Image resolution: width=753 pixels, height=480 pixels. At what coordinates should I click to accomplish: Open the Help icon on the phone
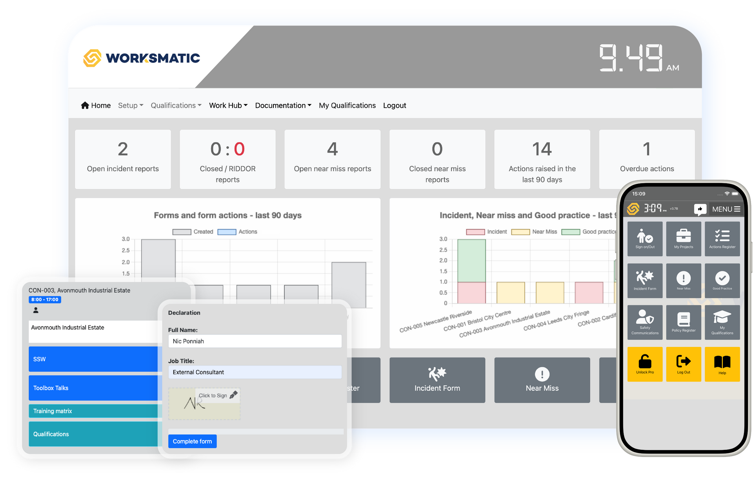coord(722,364)
